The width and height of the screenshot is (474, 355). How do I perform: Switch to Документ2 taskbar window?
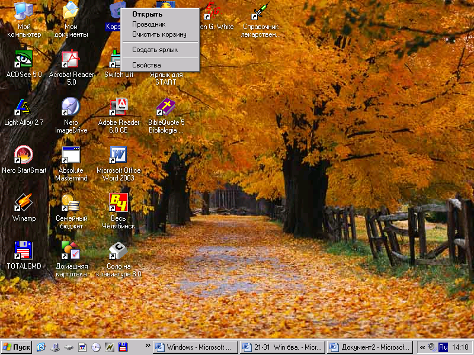click(370, 347)
